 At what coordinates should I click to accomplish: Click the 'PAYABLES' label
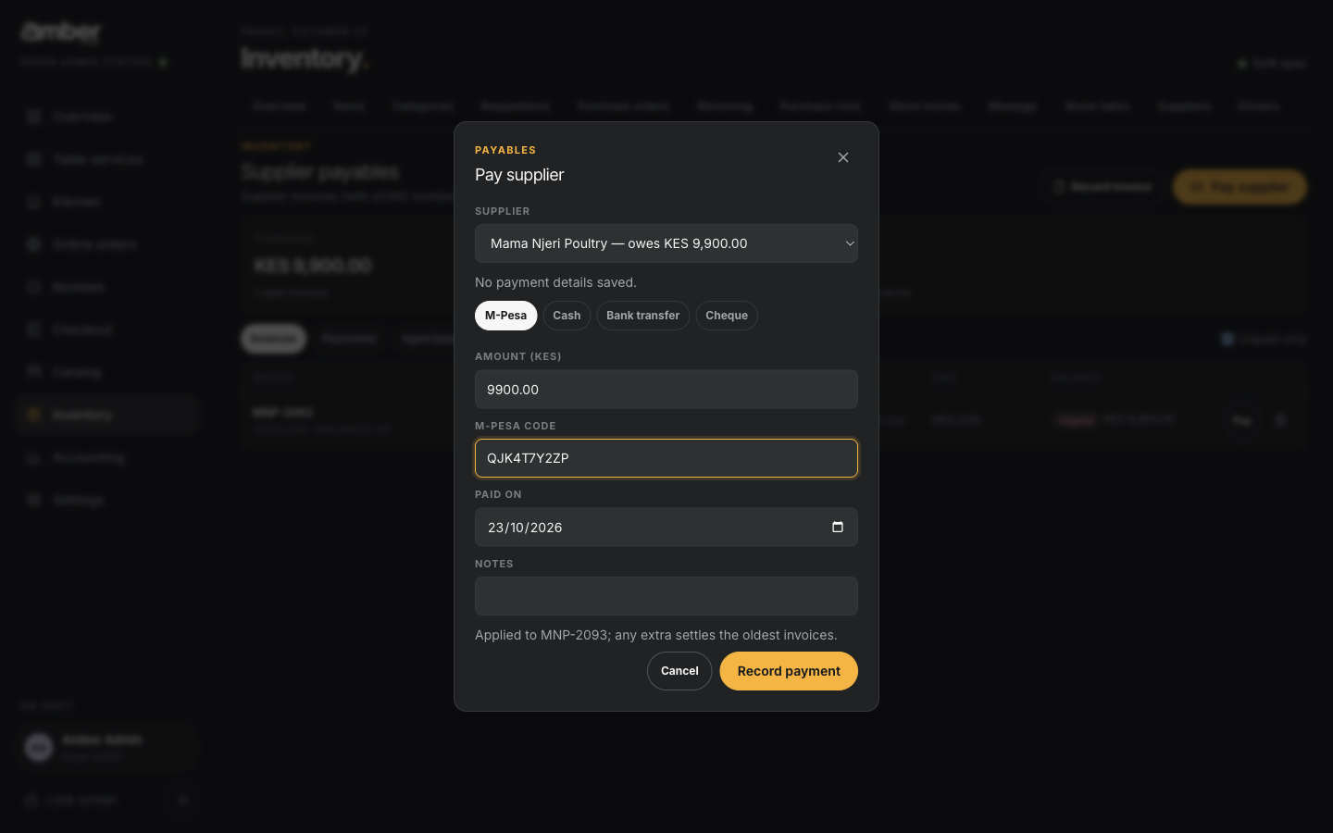click(x=505, y=150)
